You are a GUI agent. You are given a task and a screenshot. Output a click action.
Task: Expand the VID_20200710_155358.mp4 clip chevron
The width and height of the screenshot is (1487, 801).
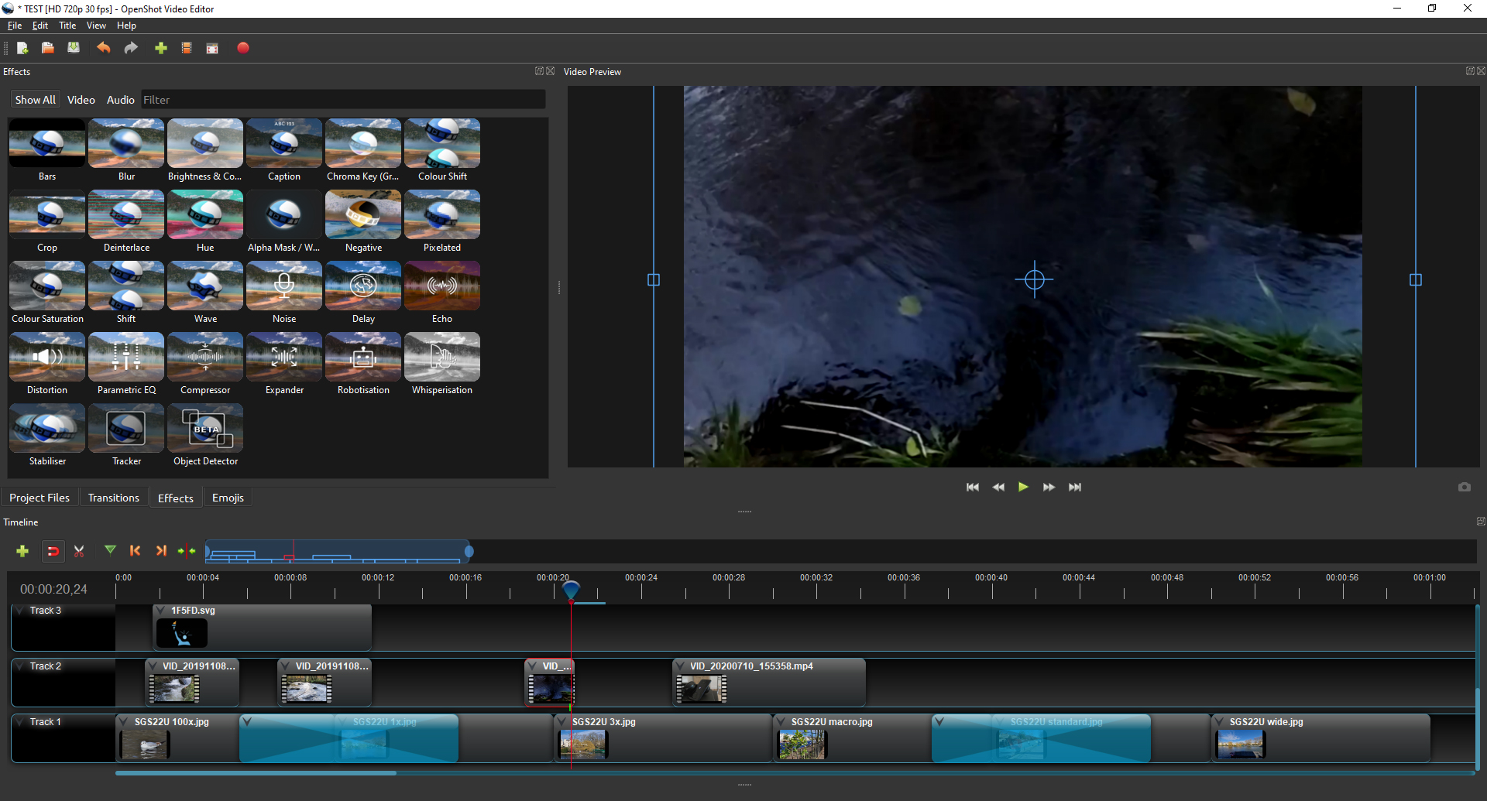click(680, 666)
